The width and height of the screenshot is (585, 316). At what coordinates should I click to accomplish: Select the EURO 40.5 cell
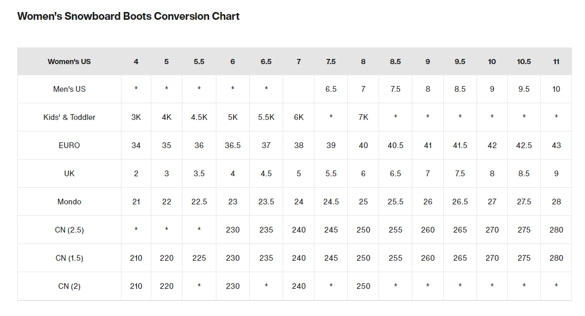395,145
